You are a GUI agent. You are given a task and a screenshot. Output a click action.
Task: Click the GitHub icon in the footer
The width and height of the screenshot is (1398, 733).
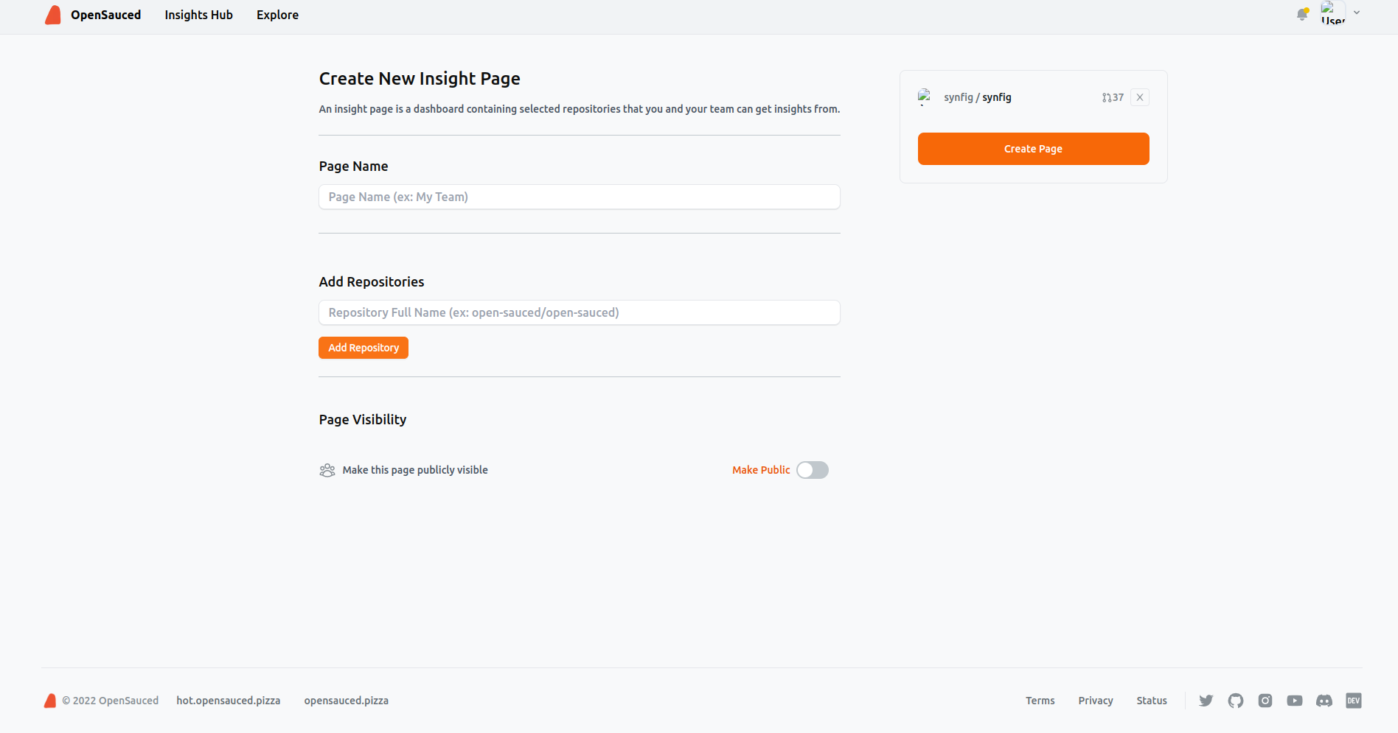[x=1236, y=701]
